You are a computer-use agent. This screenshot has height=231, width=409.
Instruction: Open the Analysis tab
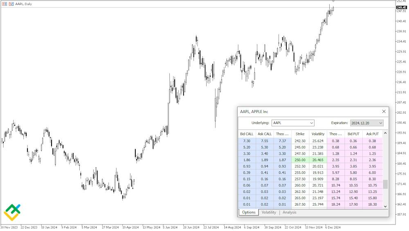(x=290, y=212)
